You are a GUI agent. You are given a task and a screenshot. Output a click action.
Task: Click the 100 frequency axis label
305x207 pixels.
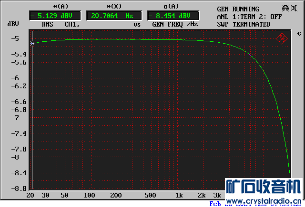click(89, 195)
